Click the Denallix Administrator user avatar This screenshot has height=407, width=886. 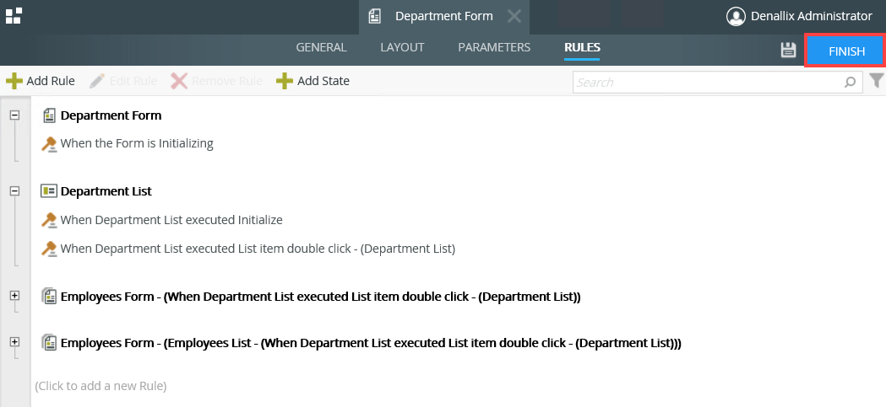tap(736, 16)
